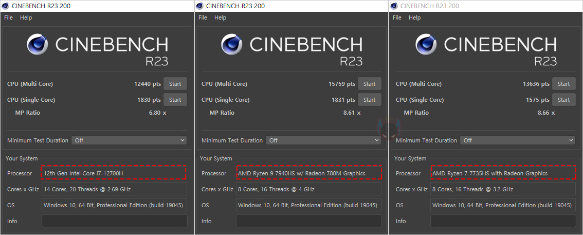This screenshot has height=235, width=583.
Task: Click the '15759 pts' multi core score
Action: pos(342,84)
